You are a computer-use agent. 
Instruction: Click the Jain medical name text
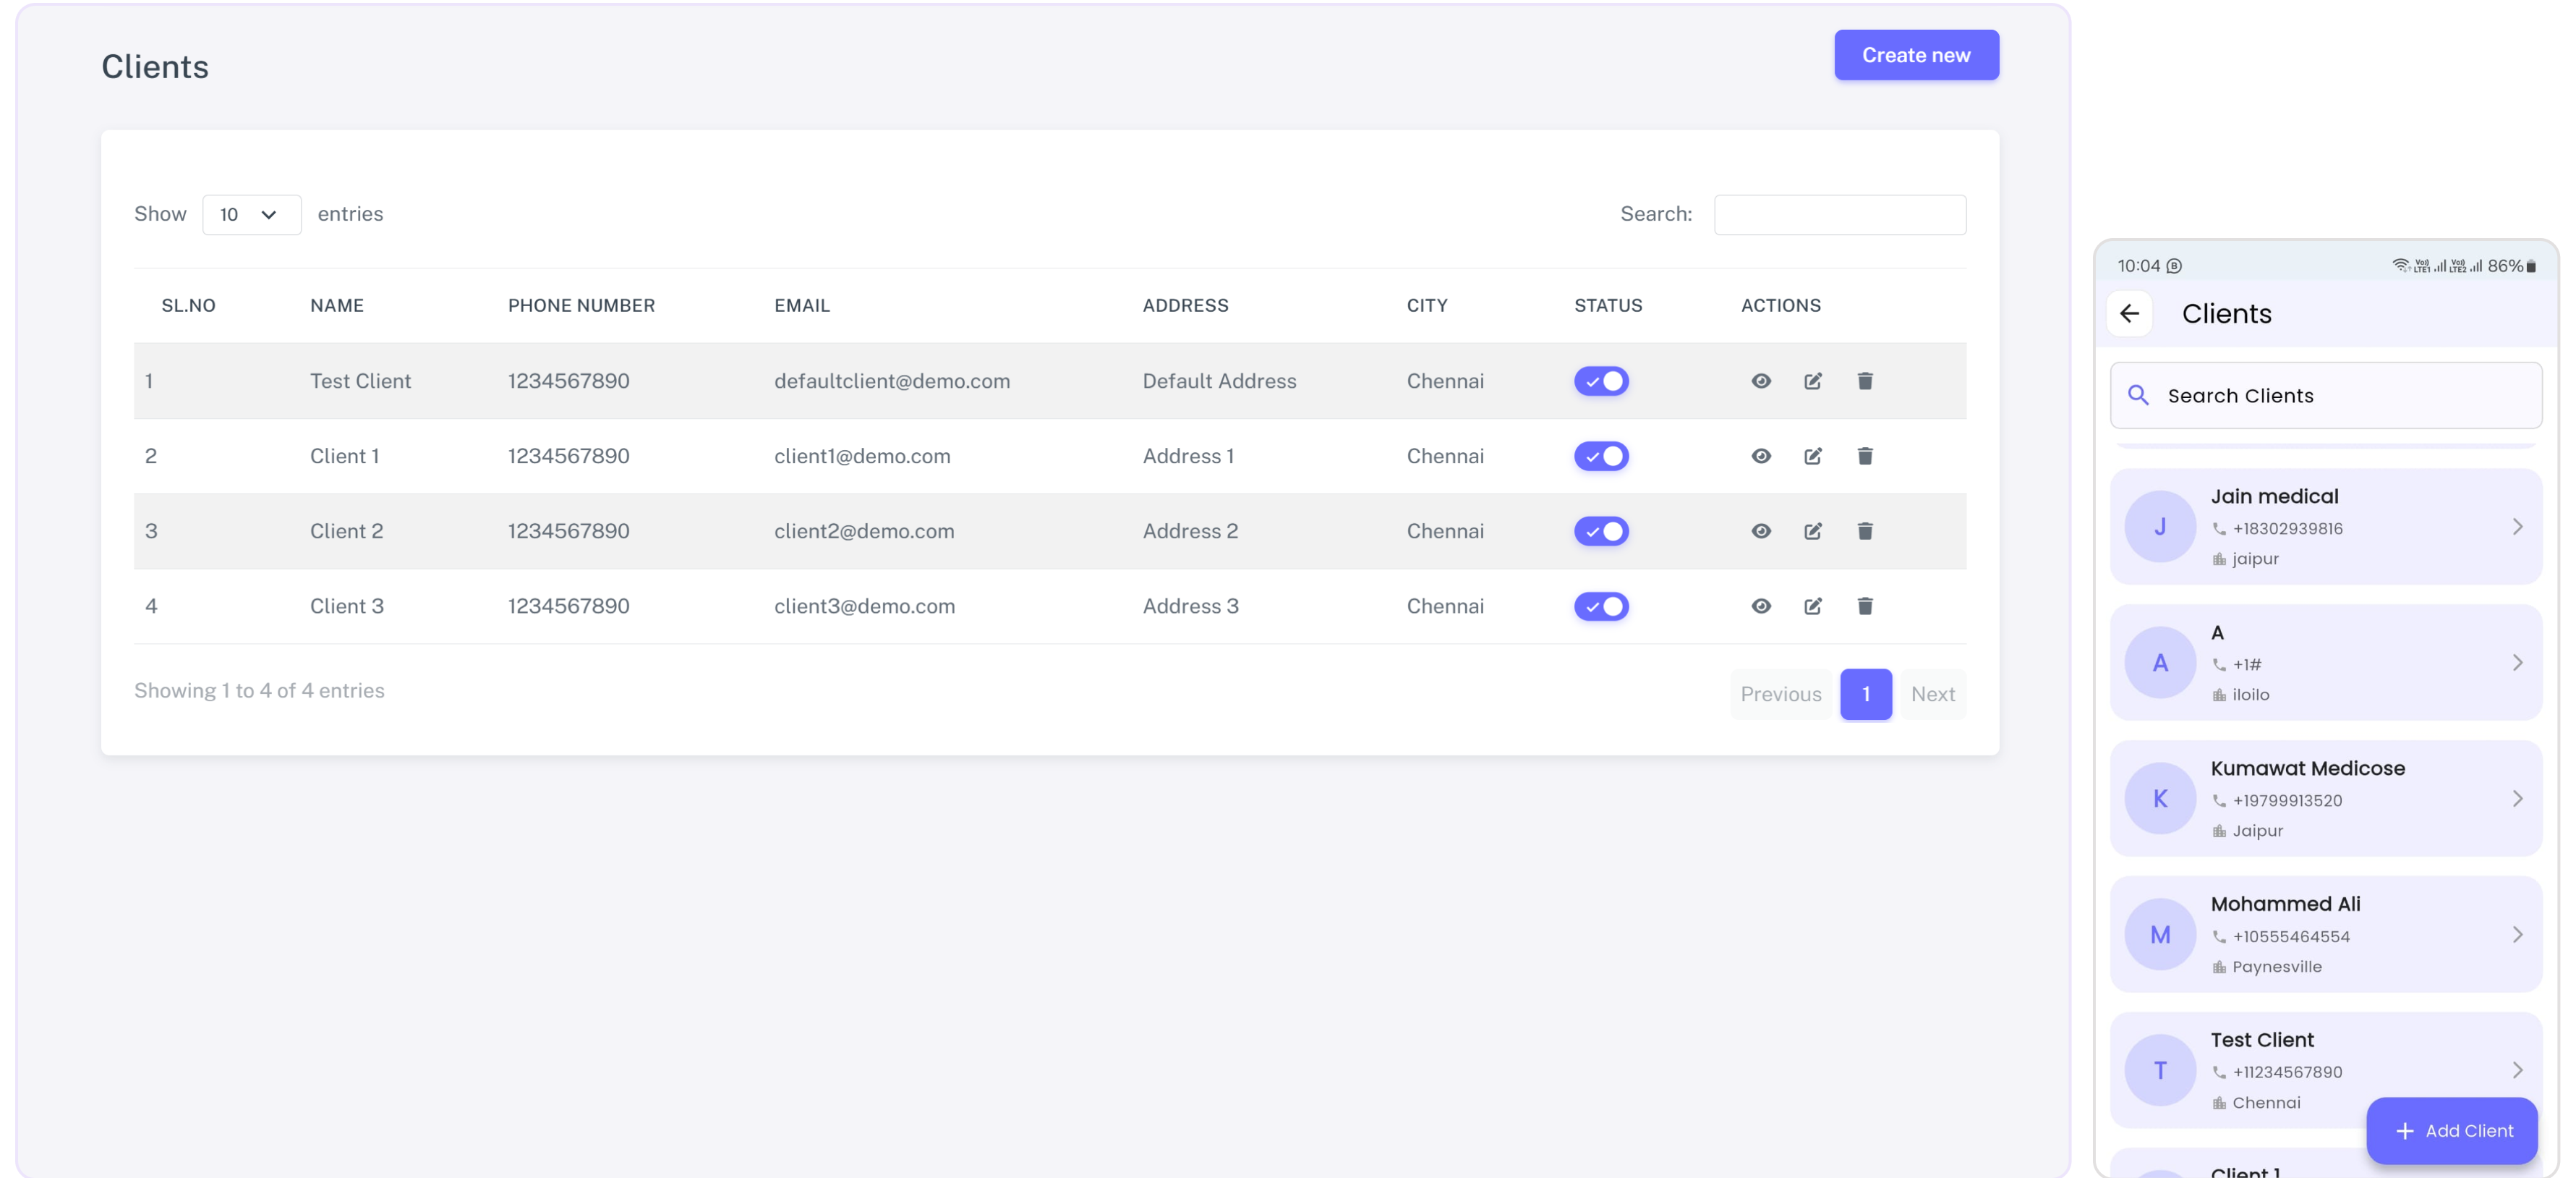[x=2274, y=496]
